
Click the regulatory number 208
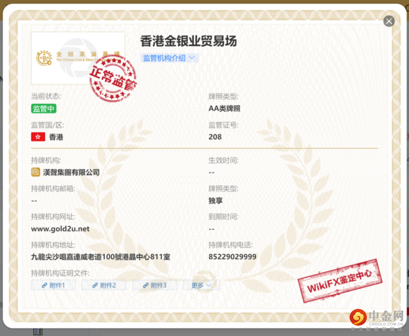[215, 137]
